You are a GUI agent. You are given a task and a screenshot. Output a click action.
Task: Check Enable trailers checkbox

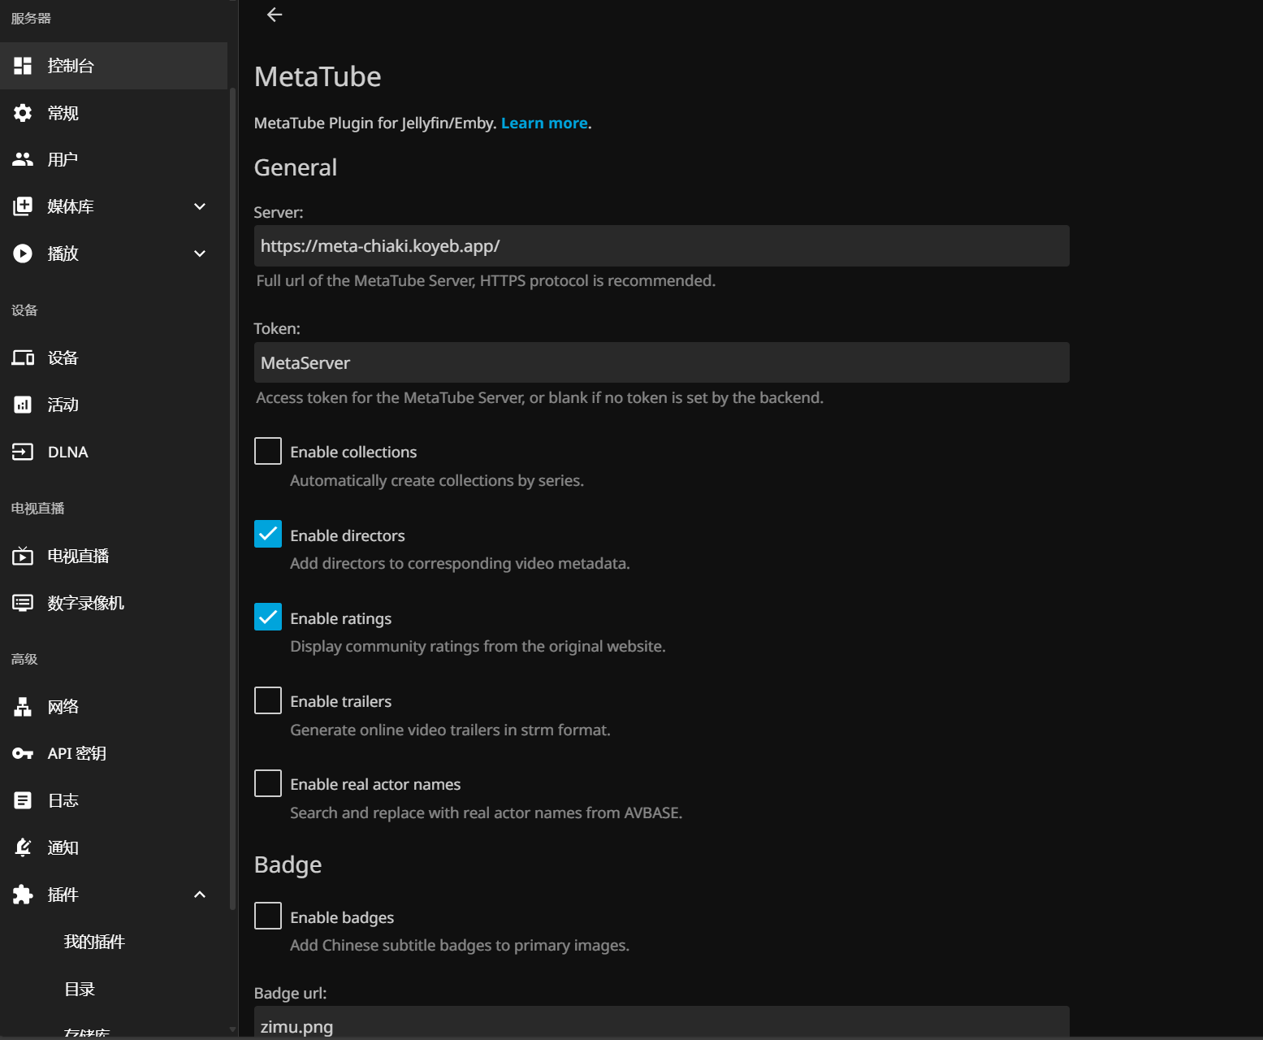(x=268, y=700)
